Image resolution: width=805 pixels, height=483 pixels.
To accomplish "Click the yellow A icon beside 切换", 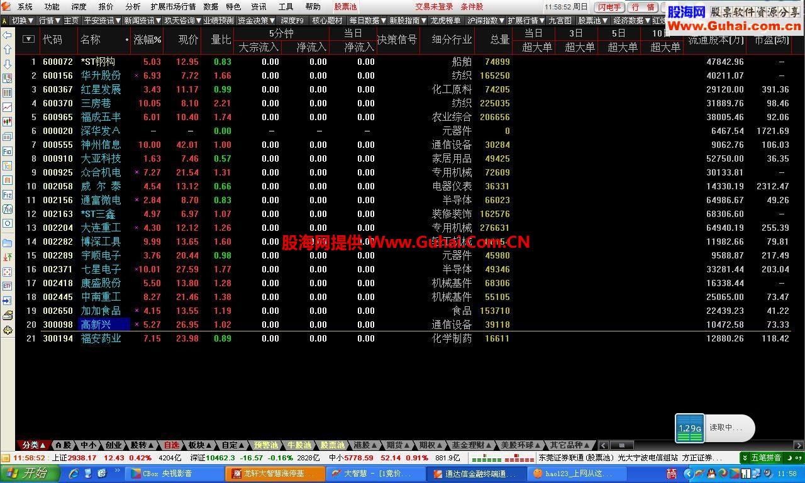I will click(5, 20).
